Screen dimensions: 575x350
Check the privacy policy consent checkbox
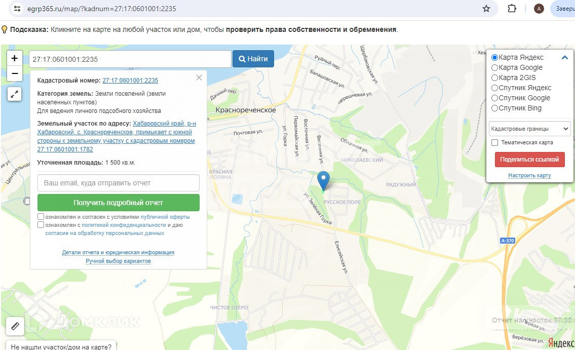pos(41,225)
